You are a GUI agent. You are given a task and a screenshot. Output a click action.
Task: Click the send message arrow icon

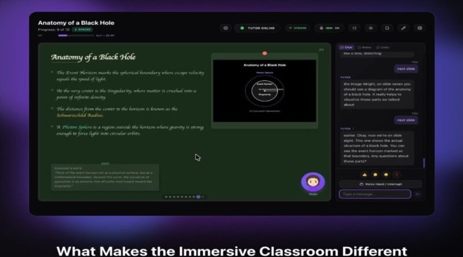pyautogui.click(x=417, y=194)
